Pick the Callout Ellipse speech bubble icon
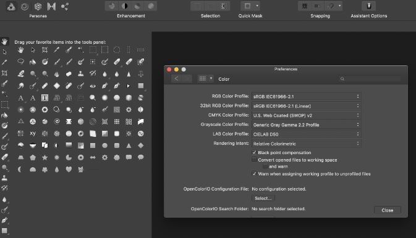 pos(140,157)
